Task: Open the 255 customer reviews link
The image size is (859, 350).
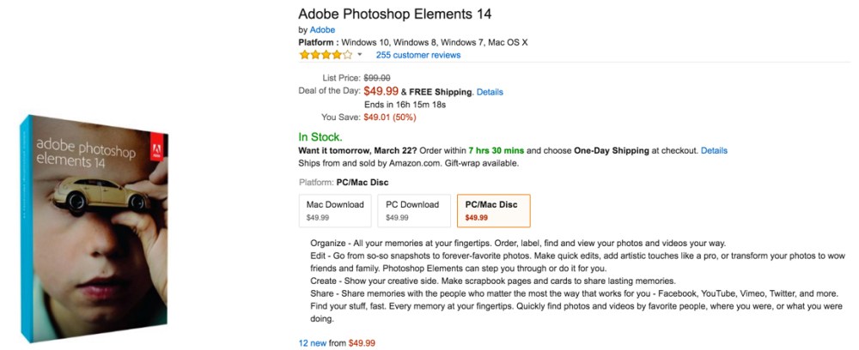Action: pos(418,55)
